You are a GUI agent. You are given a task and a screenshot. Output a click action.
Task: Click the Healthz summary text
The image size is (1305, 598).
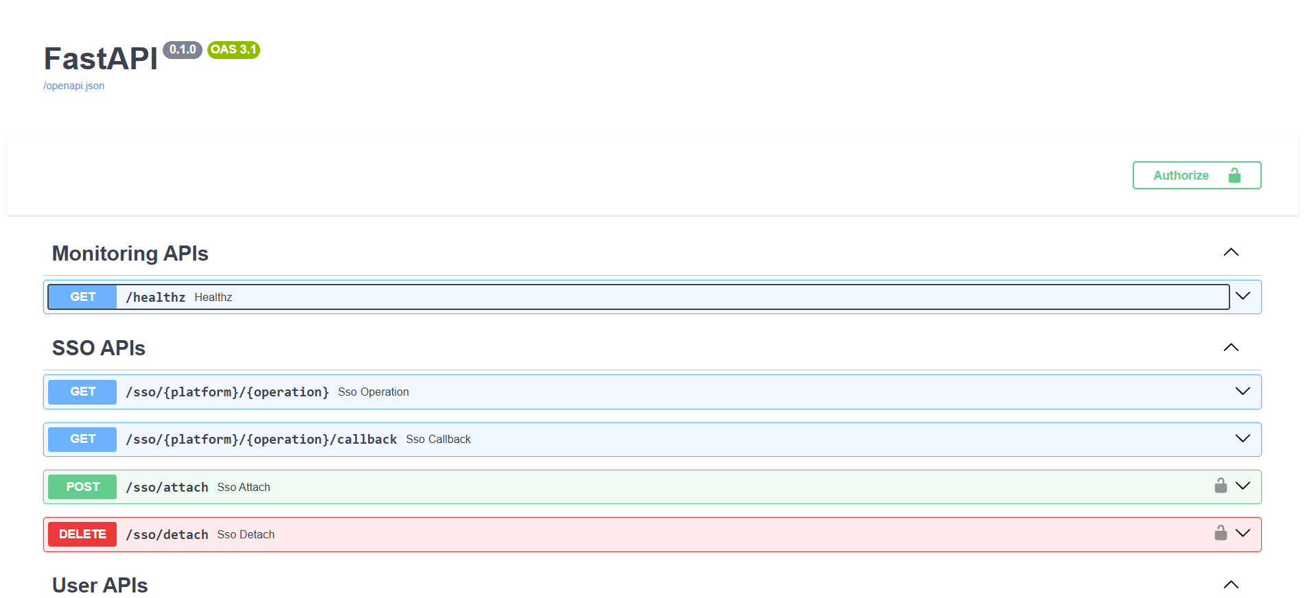[x=213, y=297]
